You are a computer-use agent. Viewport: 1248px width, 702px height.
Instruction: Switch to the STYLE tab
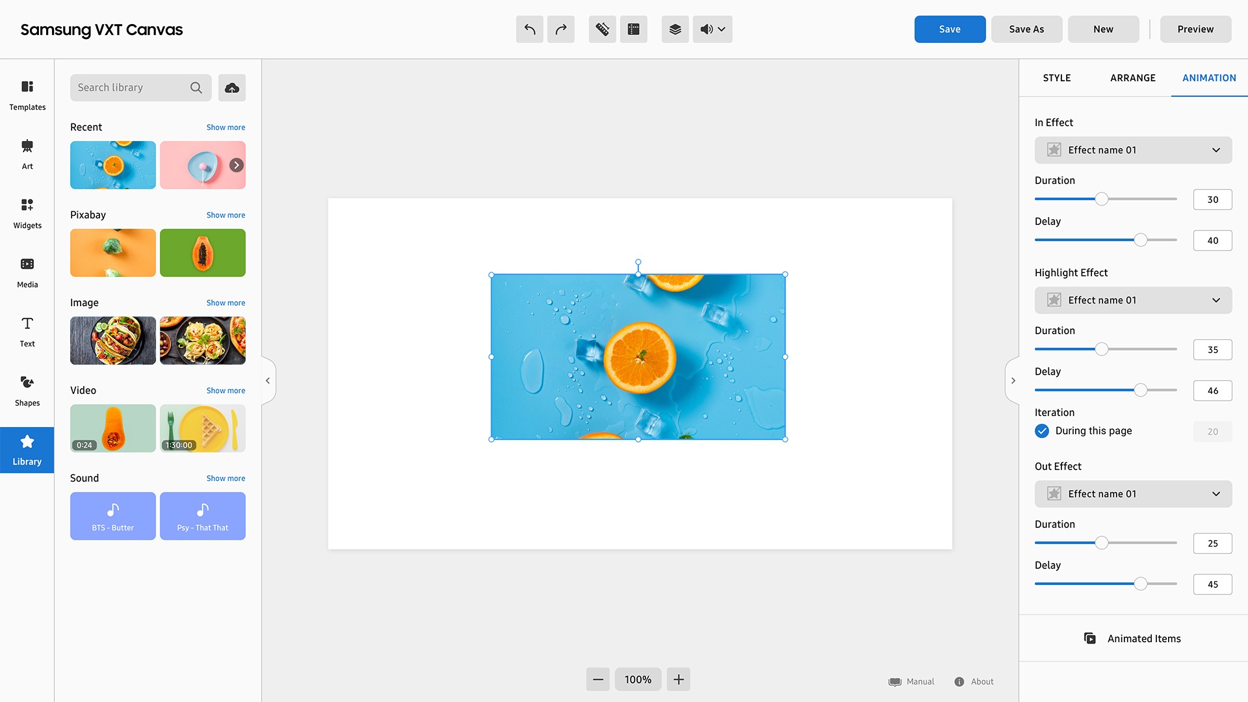[x=1056, y=78]
